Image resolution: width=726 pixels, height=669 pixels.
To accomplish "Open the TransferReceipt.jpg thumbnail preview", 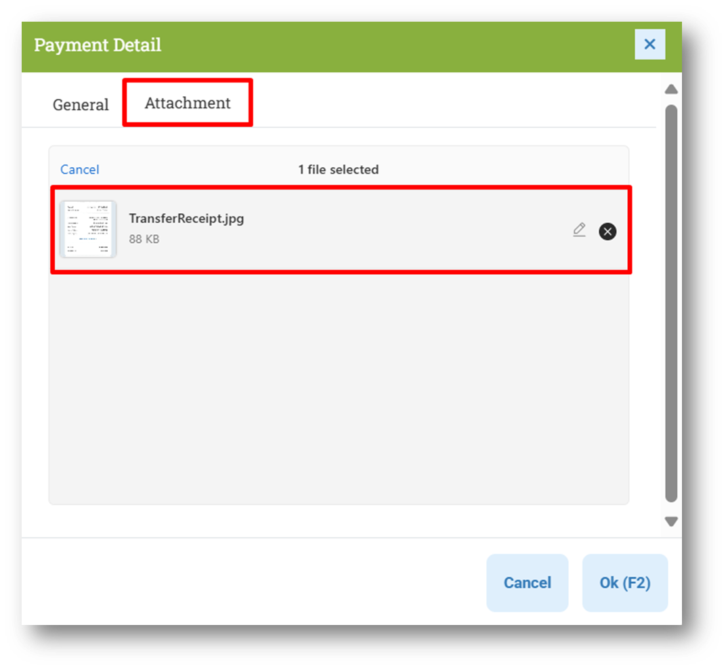I will (88, 229).
